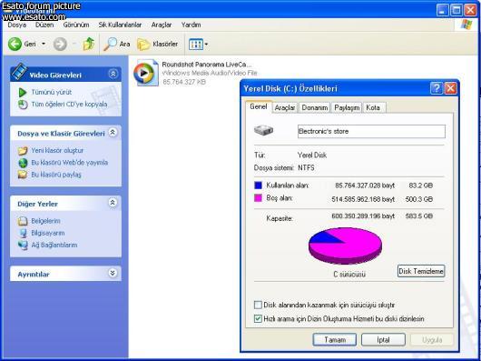Image resolution: width=481 pixels, height=361 pixels.
Task: Switch to the Donanım tab
Action: pos(314,107)
